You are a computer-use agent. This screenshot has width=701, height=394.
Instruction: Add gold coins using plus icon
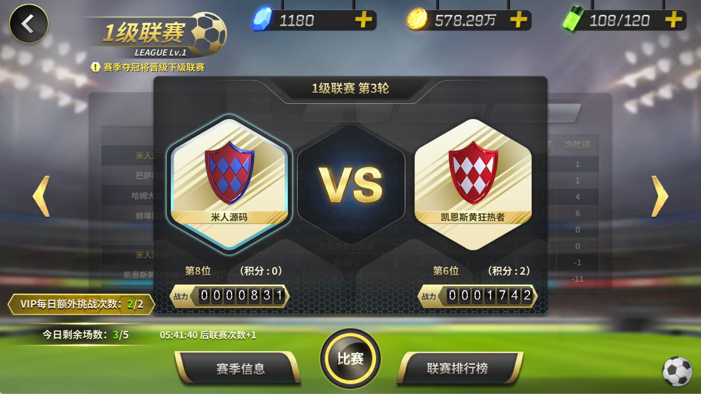[518, 20]
